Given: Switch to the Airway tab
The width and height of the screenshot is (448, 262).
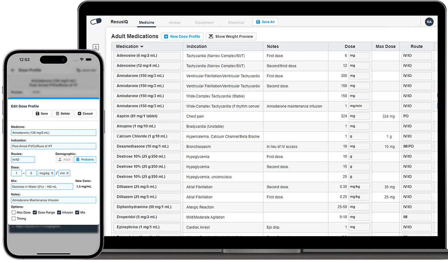Looking at the screenshot, I should pyautogui.click(x=175, y=22).
